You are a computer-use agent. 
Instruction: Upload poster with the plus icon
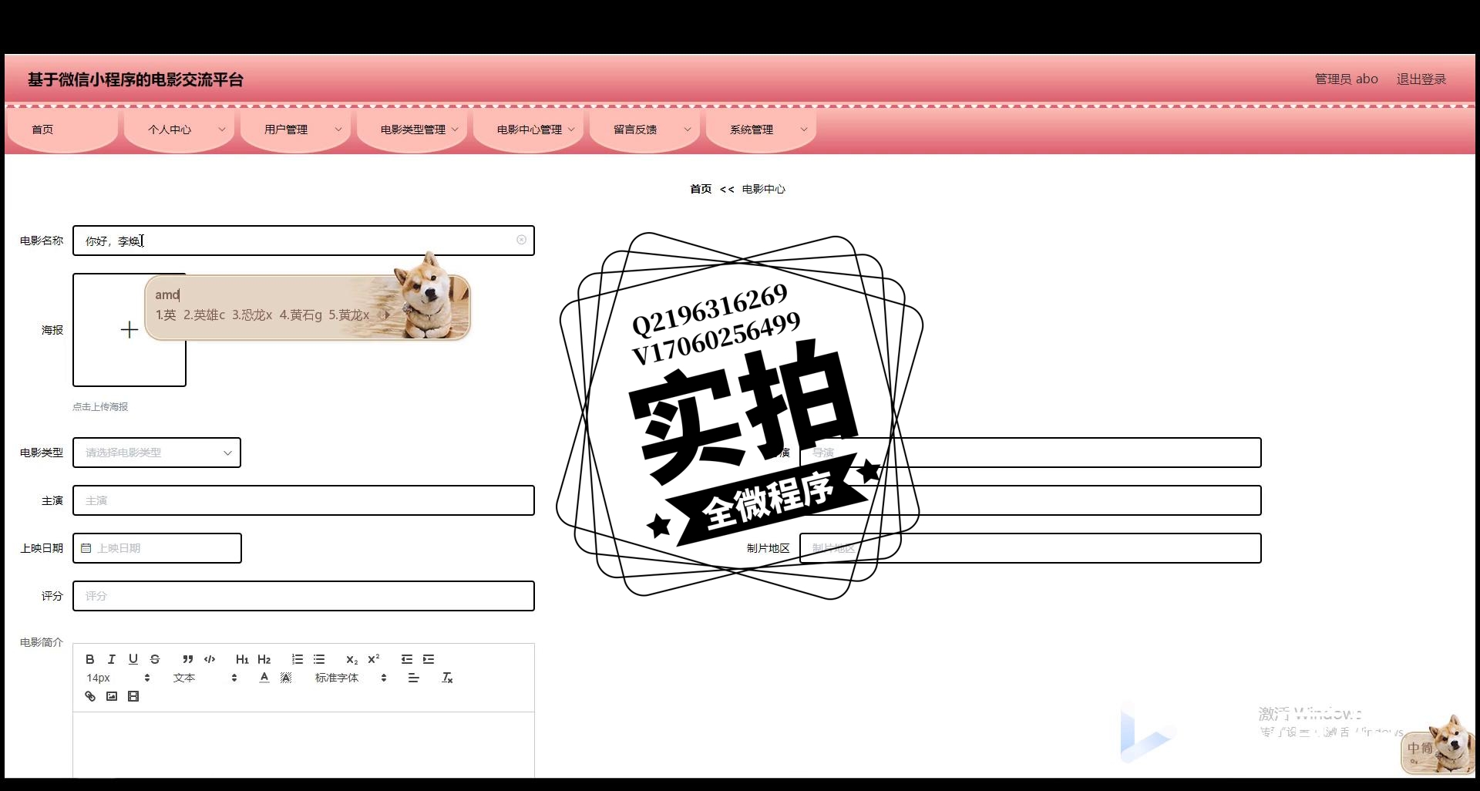tap(129, 330)
